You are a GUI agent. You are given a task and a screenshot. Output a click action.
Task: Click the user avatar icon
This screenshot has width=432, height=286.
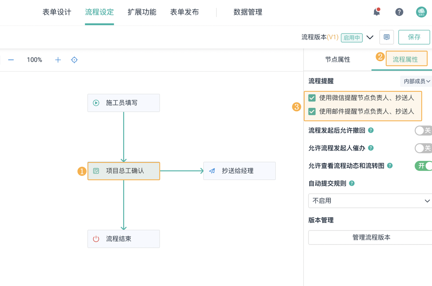(x=421, y=12)
